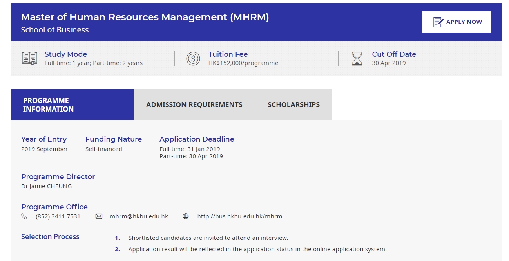The image size is (509, 261).
Task: Click the Tuition Fee heading
Action: tap(228, 54)
